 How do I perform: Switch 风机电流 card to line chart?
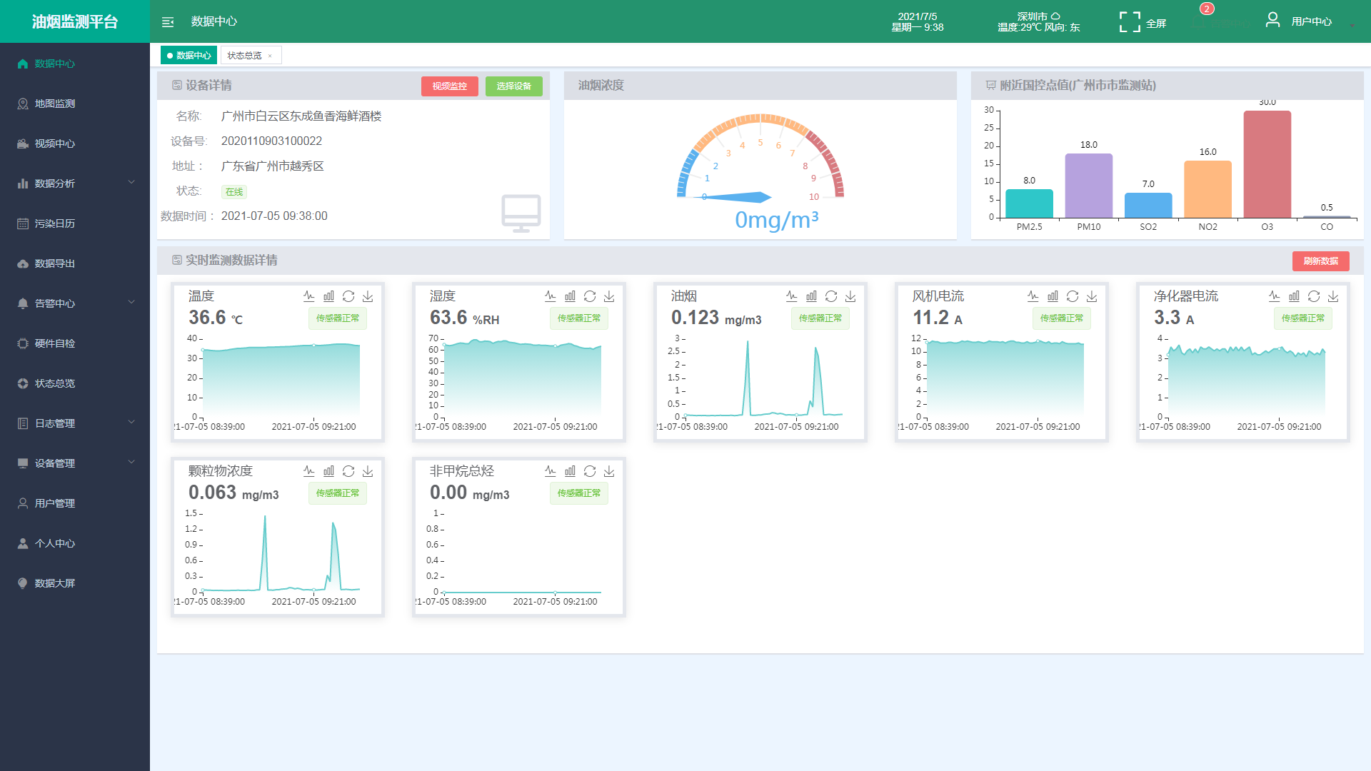coord(1033,296)
